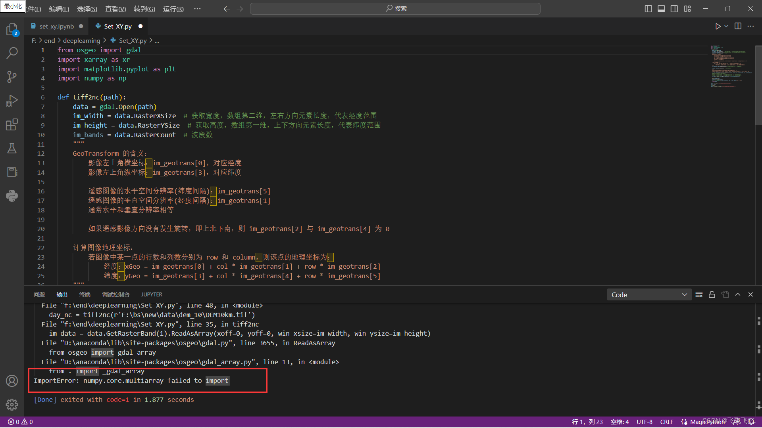This screenshot has width=762, height=428.
Task: Switch to the JUPYTER panel tab
Action: [x=152, y=294]
